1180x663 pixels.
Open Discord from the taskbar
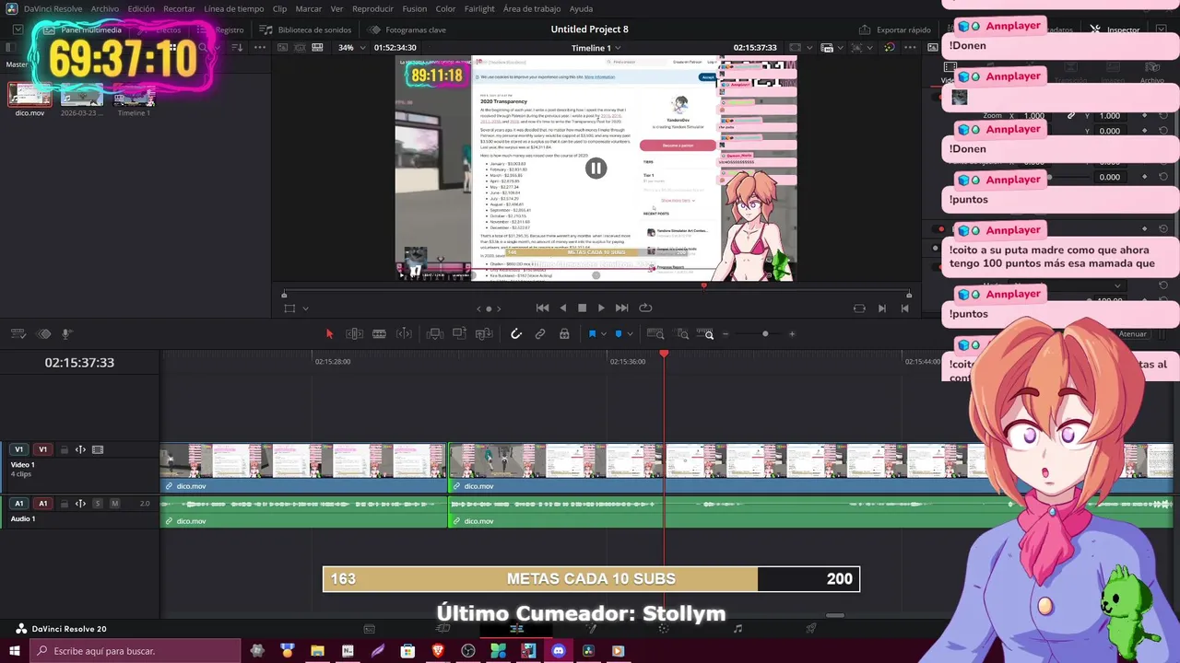point(558,651)
